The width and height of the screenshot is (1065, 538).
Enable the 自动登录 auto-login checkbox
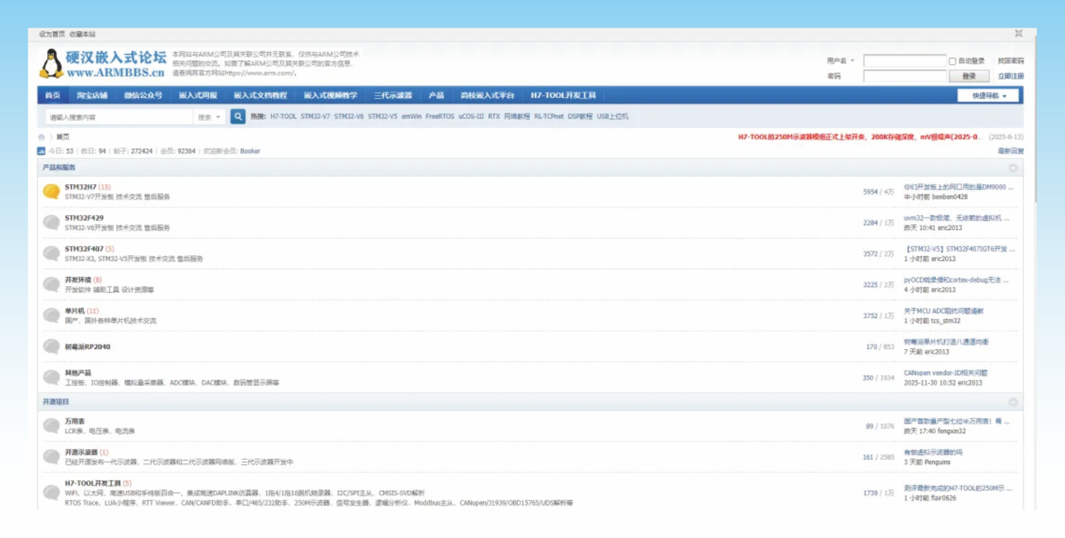pyautogui.click(x=952, y=61)
